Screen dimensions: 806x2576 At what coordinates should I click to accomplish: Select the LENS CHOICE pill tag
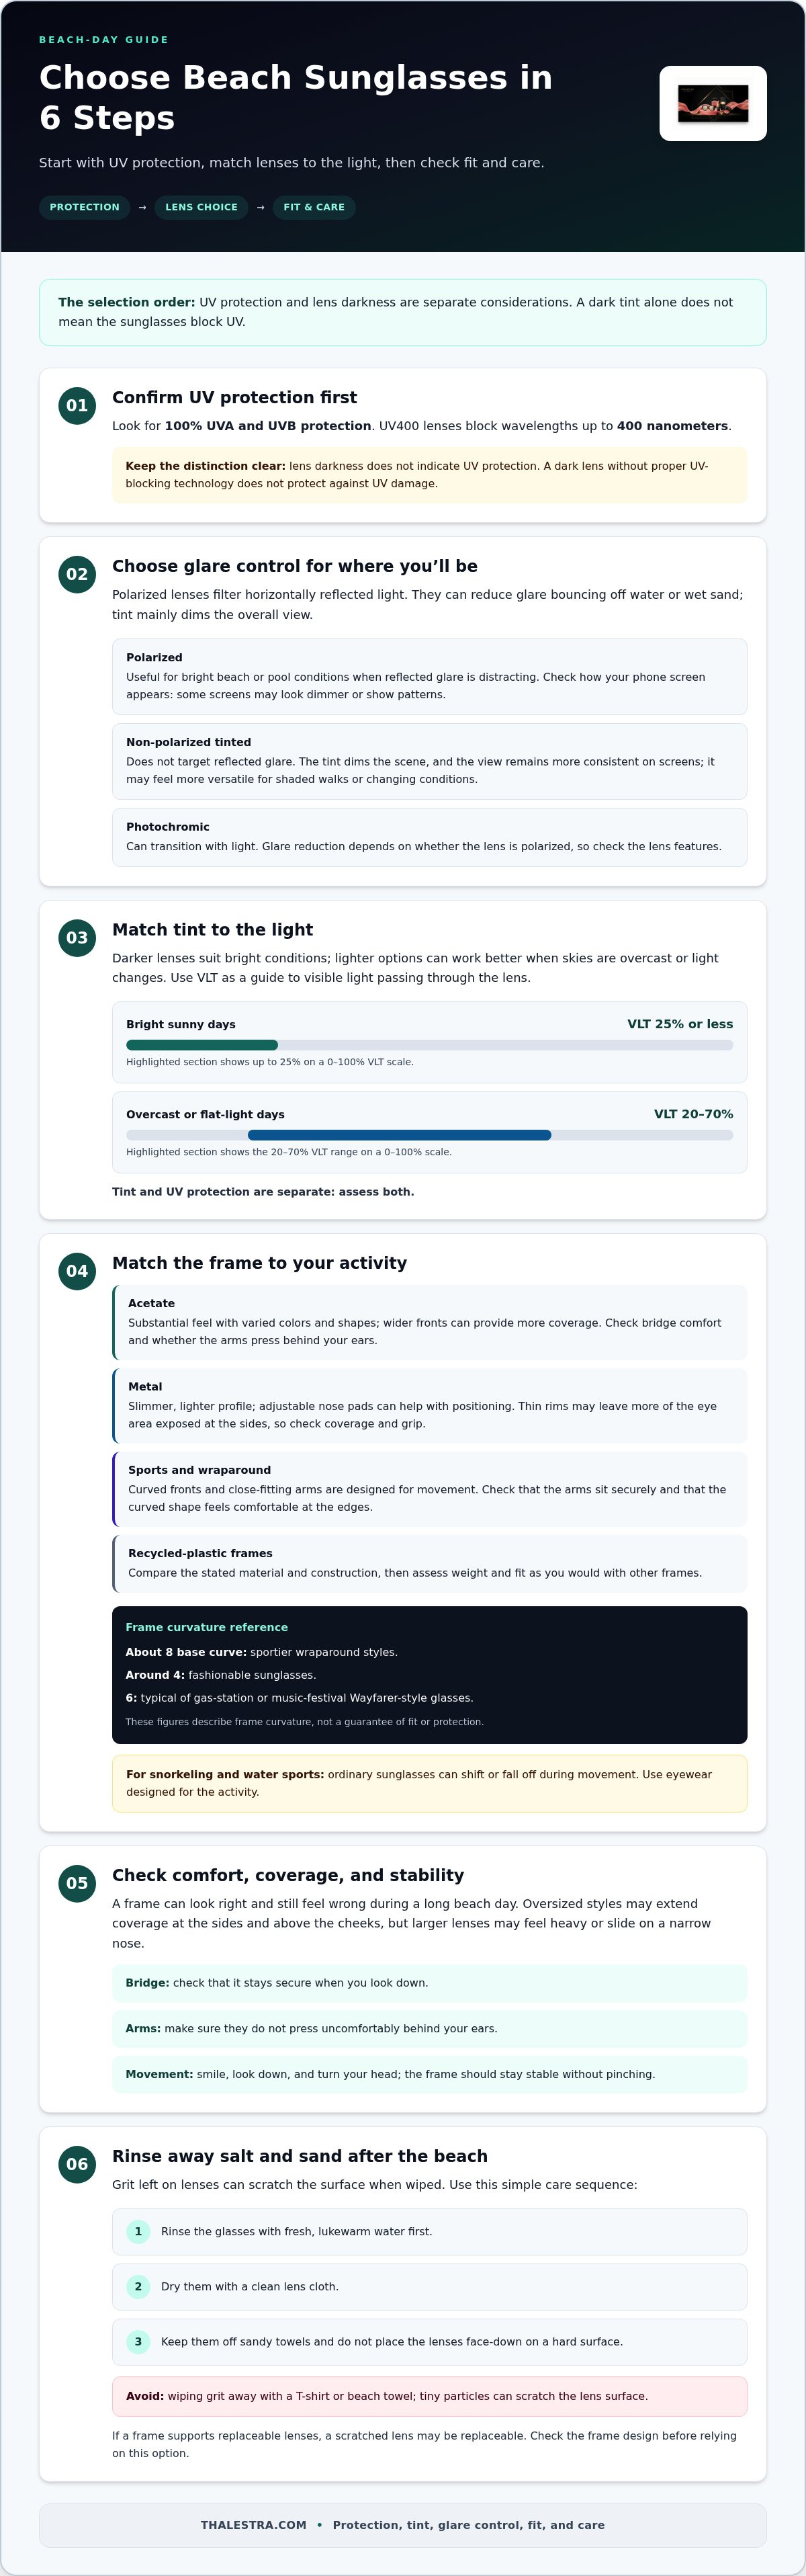[x=201, y=207]
